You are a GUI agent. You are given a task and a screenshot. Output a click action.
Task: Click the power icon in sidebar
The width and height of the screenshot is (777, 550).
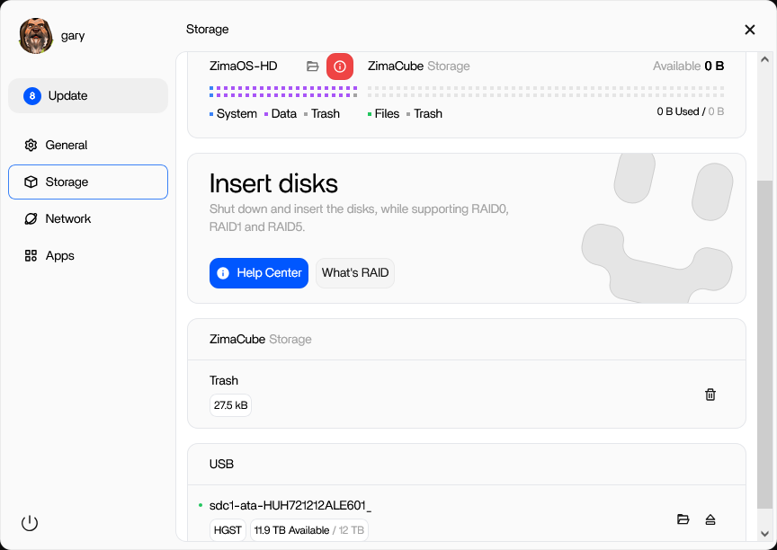coord(30,523)
